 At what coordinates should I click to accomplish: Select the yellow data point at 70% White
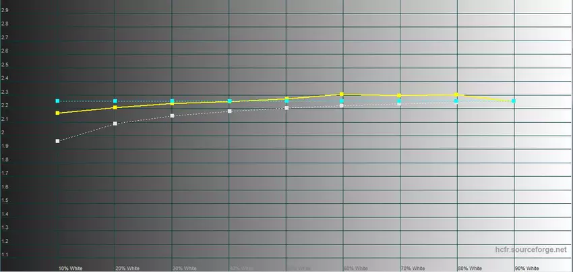pyautogui.click(x=399, y=96)
